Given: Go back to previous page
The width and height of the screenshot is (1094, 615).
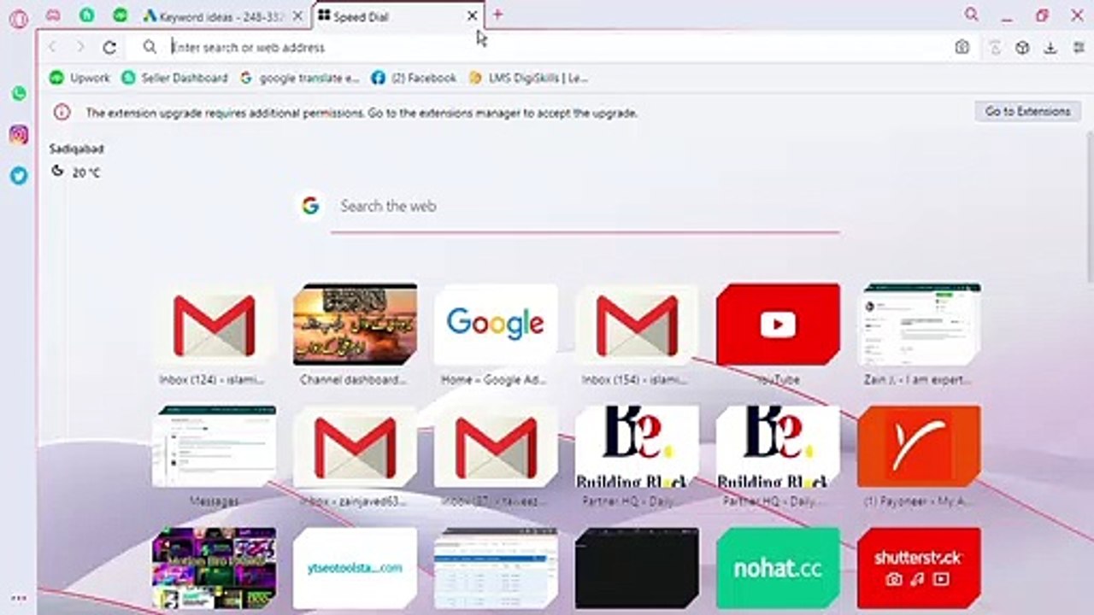Looking at the screenshot, I should (x=53, y=47).
